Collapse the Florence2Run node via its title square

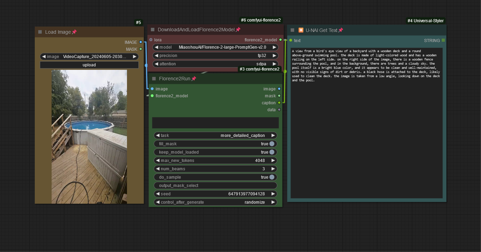click(x=154, y=79)
